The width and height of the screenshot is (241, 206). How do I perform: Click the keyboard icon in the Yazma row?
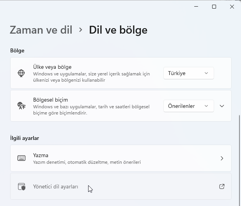pos(21,158)
